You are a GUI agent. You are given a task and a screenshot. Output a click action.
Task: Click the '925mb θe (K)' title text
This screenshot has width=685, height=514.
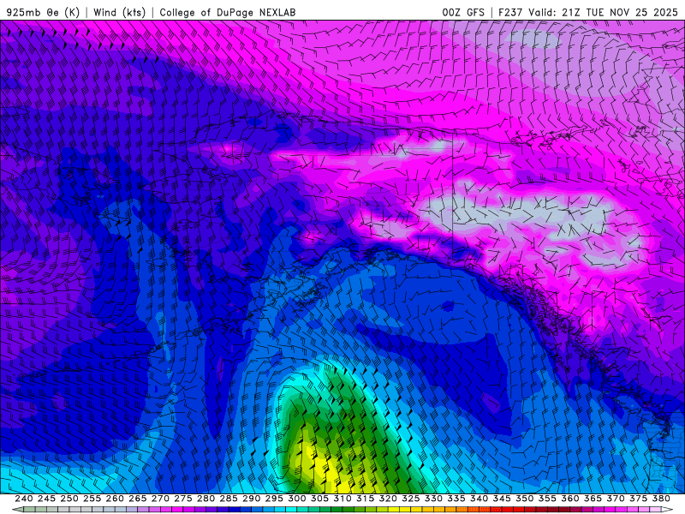43,12
